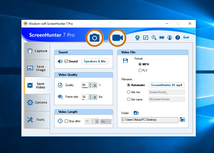The height and width of the screenshot is (153, 214).
Task: Open the webcam tool icon
Action: click(137, 38)
